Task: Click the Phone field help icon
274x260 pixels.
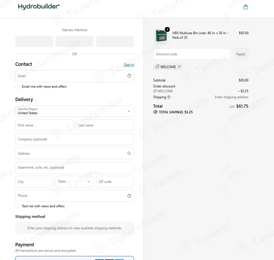Action: [x=129, y=196]
